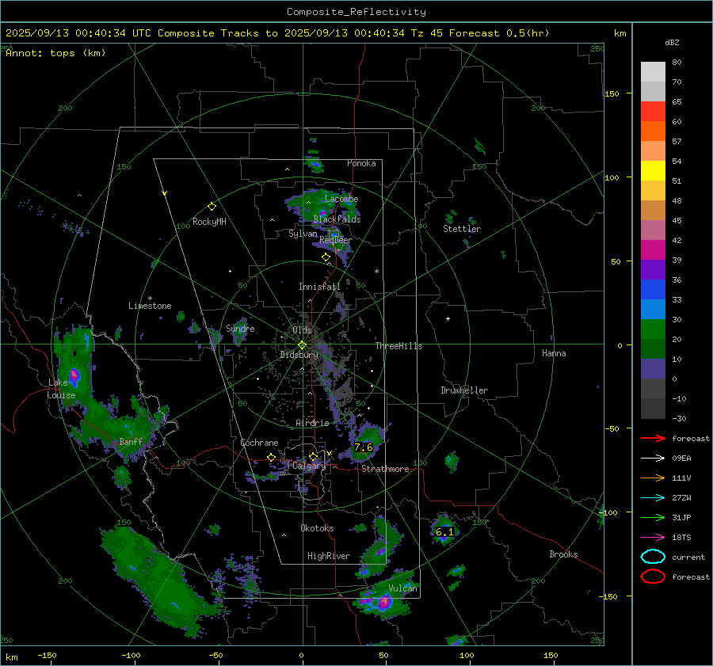The image size is (713, 666).
Task: Click the Sylvan label
Action: pos(303,234)
